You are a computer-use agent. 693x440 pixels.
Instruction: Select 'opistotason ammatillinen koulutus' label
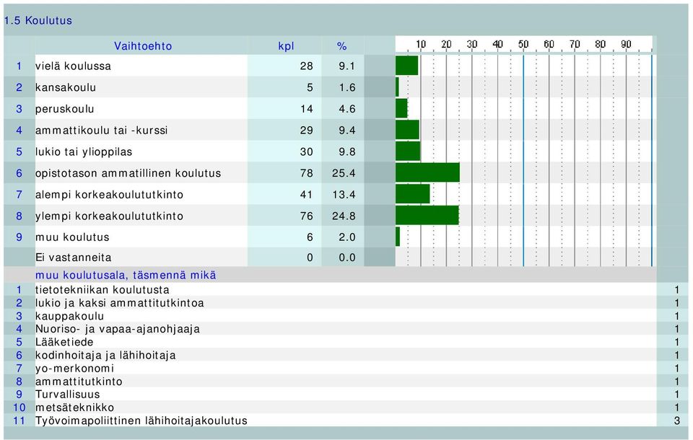tap(128, 173)
